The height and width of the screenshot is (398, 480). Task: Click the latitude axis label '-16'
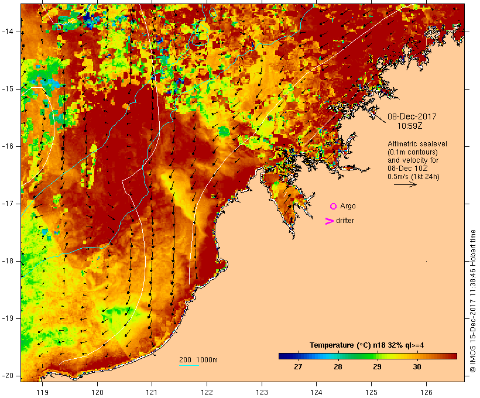(8, 146)
